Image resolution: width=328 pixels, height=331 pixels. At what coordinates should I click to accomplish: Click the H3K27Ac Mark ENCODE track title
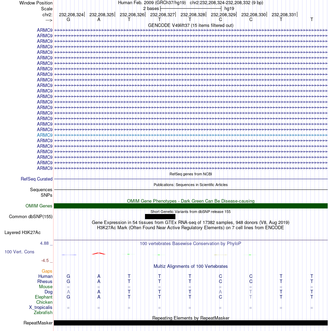click(191, 228)
